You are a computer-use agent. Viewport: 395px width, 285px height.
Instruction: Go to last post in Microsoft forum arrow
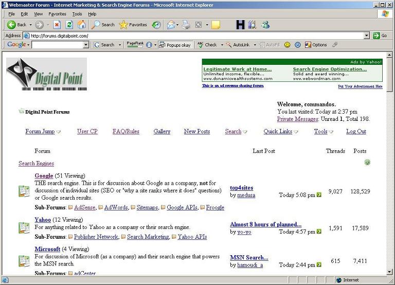(x=319, y=264)
